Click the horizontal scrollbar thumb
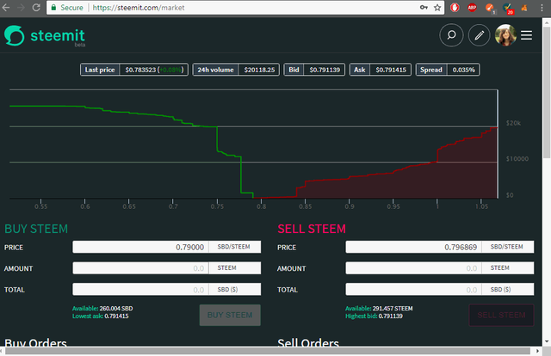The image size is (551, 356). tap(268, 351)
